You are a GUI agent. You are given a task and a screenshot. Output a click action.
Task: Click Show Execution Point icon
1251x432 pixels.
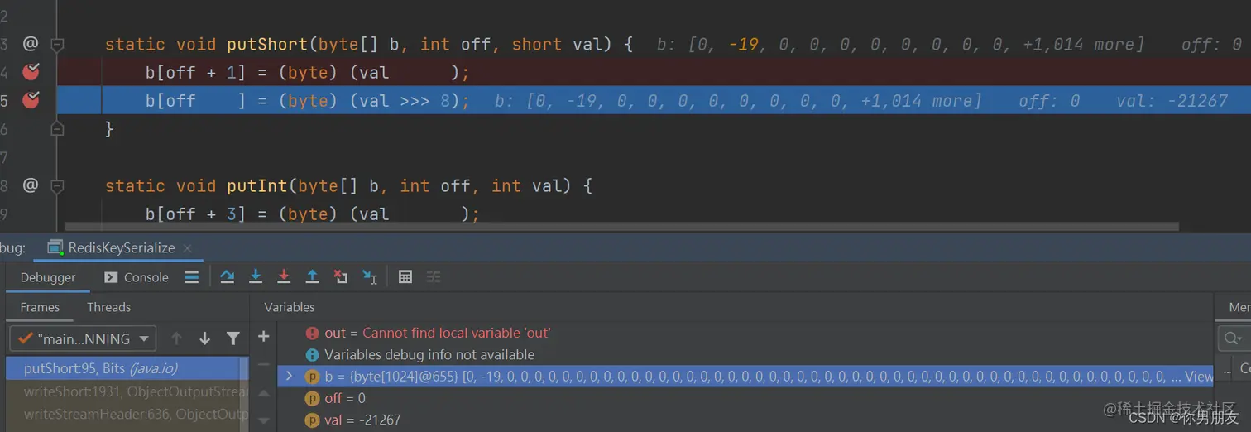(192, 277)
